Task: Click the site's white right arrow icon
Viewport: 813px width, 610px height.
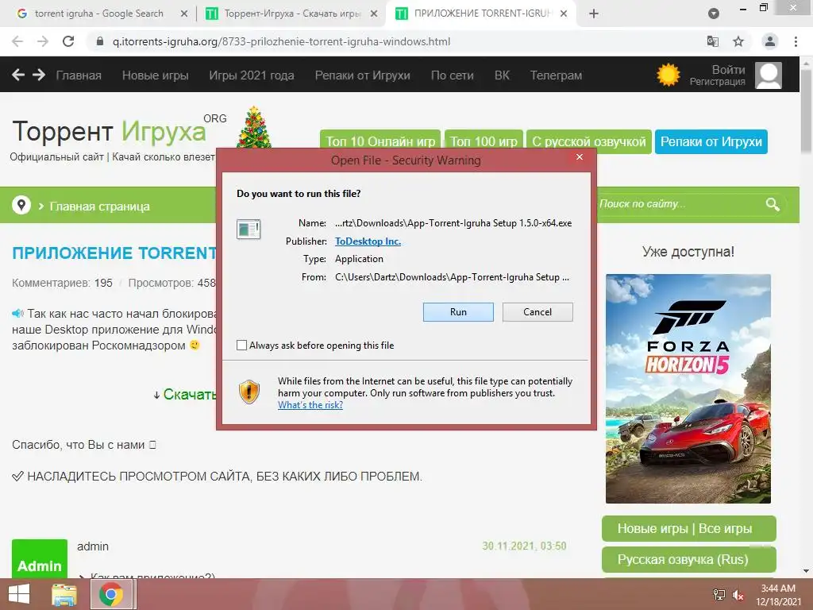Action: (x=39, y=75)
